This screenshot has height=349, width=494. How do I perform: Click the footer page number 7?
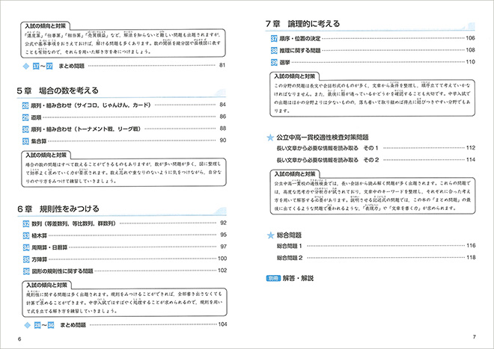click(x=475, y=337)
